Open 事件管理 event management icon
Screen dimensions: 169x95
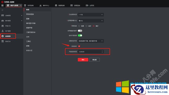coord(3,21)
